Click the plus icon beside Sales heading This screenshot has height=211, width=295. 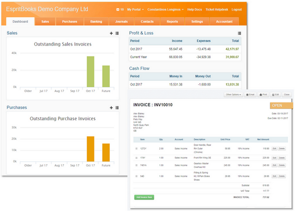point(111,33)
